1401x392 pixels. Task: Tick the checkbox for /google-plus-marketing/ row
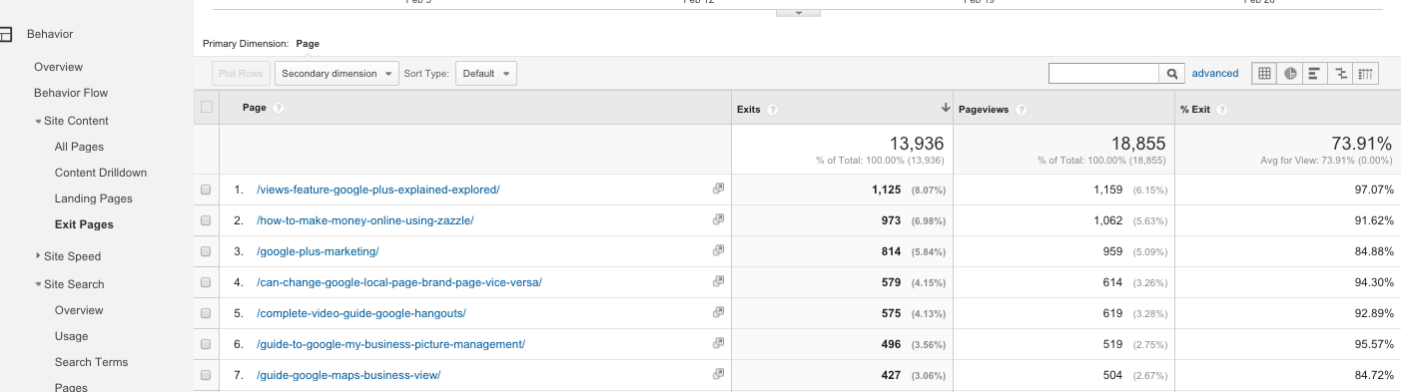click(x=206, y=251)
